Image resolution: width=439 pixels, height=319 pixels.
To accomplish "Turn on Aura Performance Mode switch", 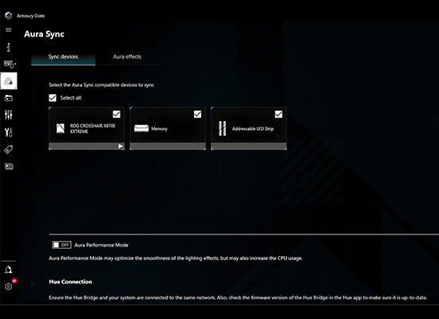I will pyautogui.click(x=61, y=245).
